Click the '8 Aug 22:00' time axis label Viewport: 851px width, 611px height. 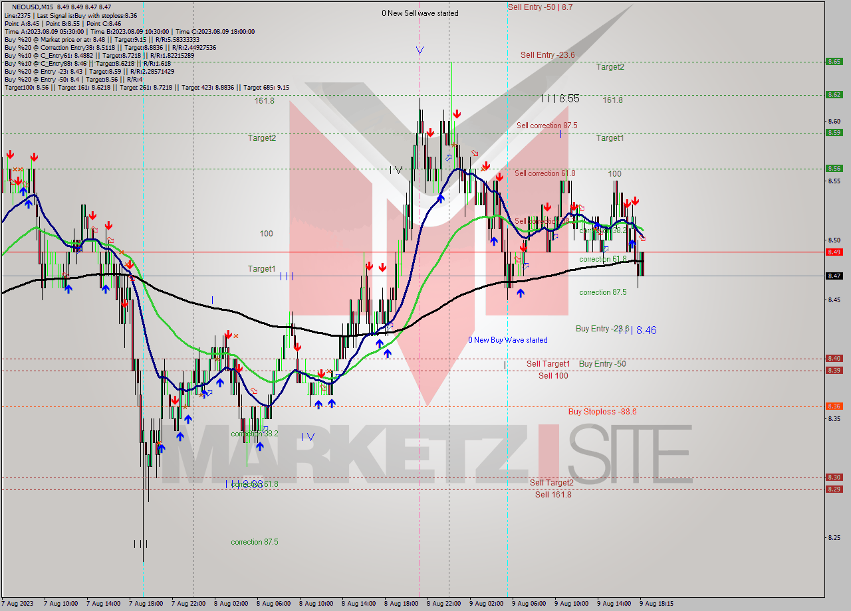click(x=443, y=604)
